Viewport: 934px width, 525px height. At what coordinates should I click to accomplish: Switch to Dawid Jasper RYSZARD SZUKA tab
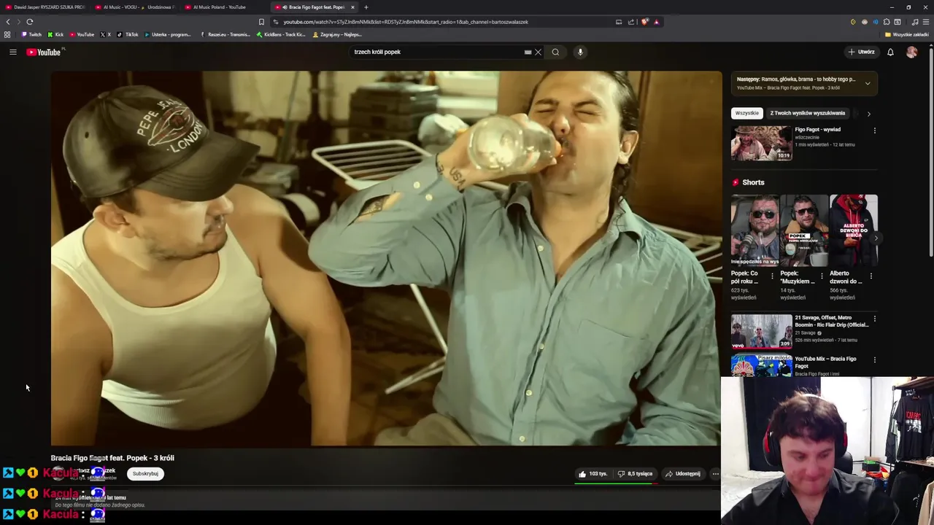[x=45, y=7]
